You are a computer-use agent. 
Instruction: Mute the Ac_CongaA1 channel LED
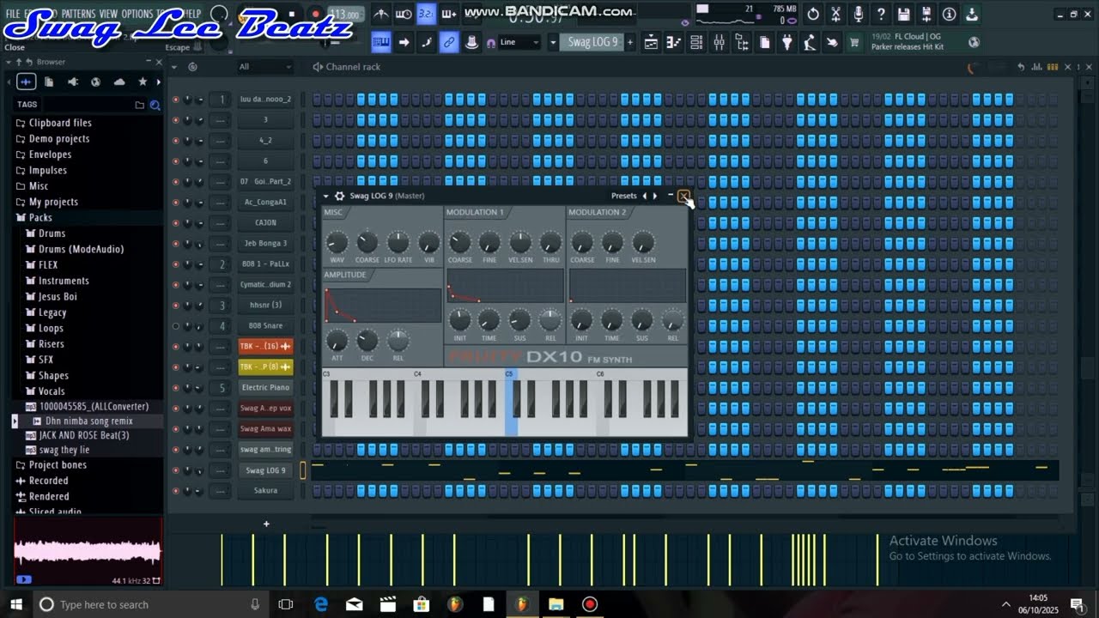click(176, 203)
